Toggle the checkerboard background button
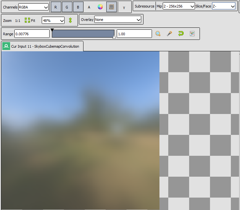The height and width of the screenshot is (210, 240). (112, 7)
